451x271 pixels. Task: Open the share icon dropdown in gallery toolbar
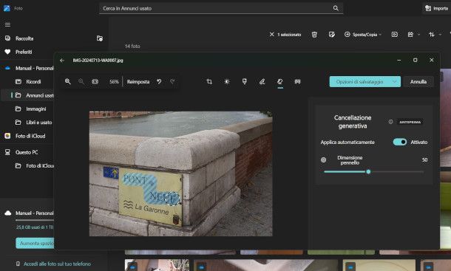click(x=413, y=35)
